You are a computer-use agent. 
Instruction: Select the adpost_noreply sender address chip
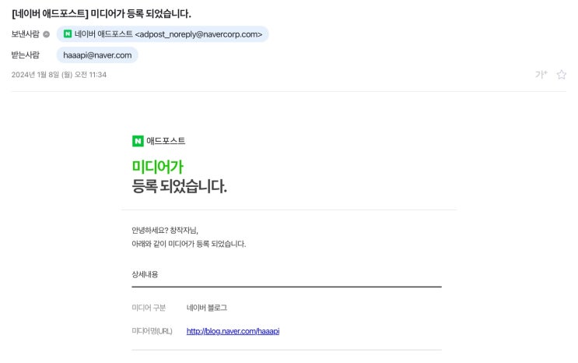pyautogui.click(x=163, y=34)
